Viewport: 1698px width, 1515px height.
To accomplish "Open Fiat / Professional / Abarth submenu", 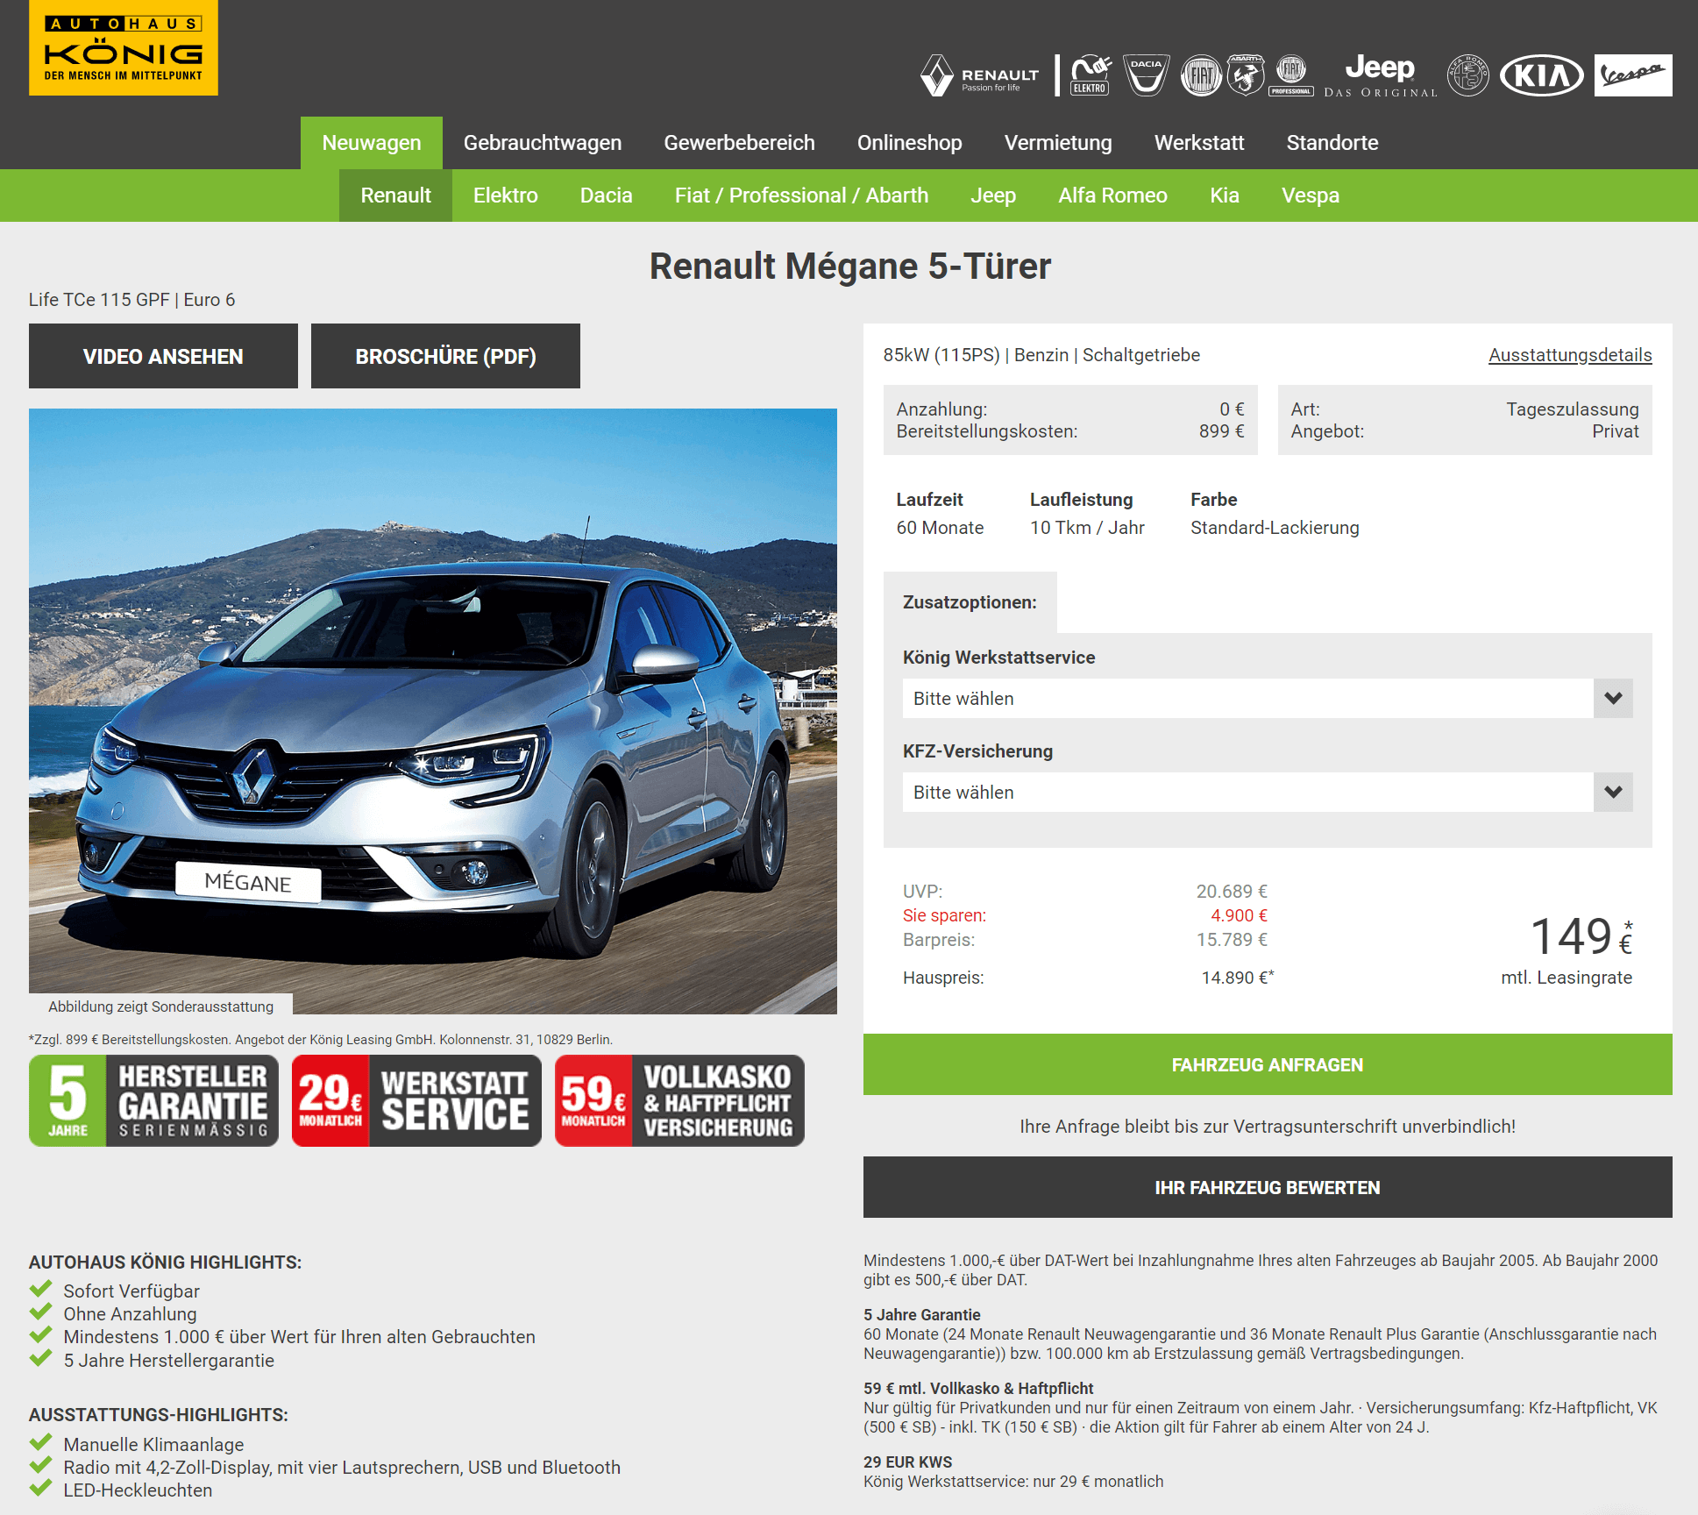I will click(801, 196).
